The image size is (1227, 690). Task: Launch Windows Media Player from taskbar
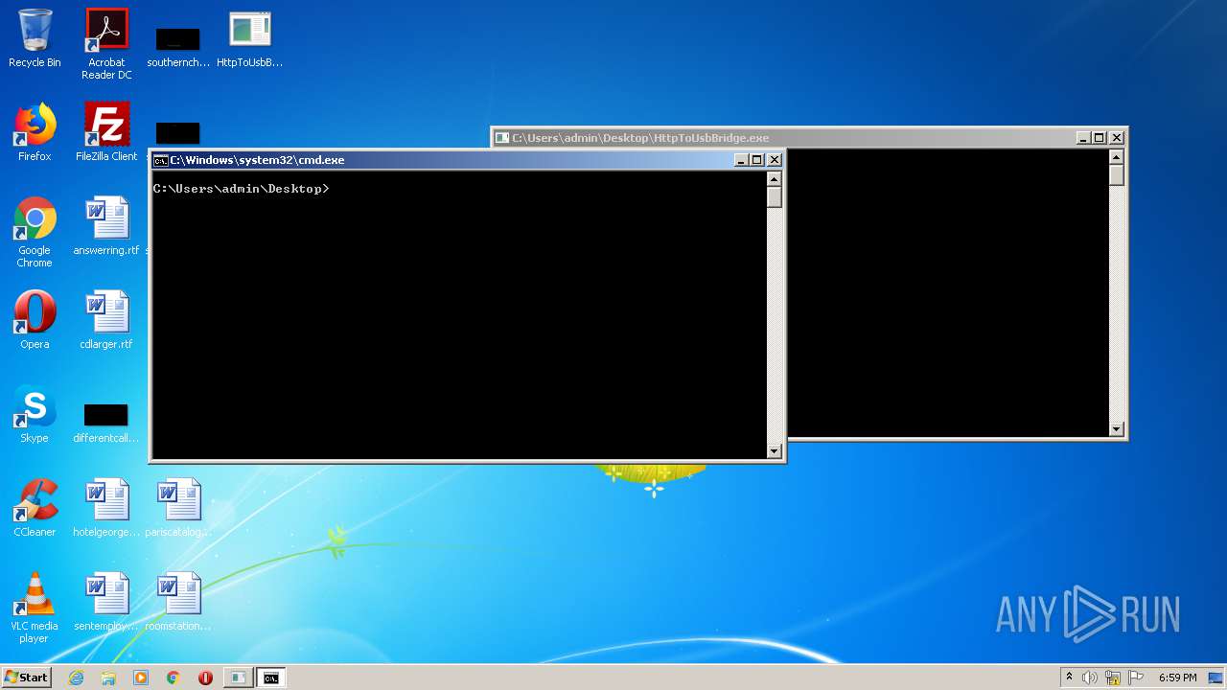pos(141,678)
